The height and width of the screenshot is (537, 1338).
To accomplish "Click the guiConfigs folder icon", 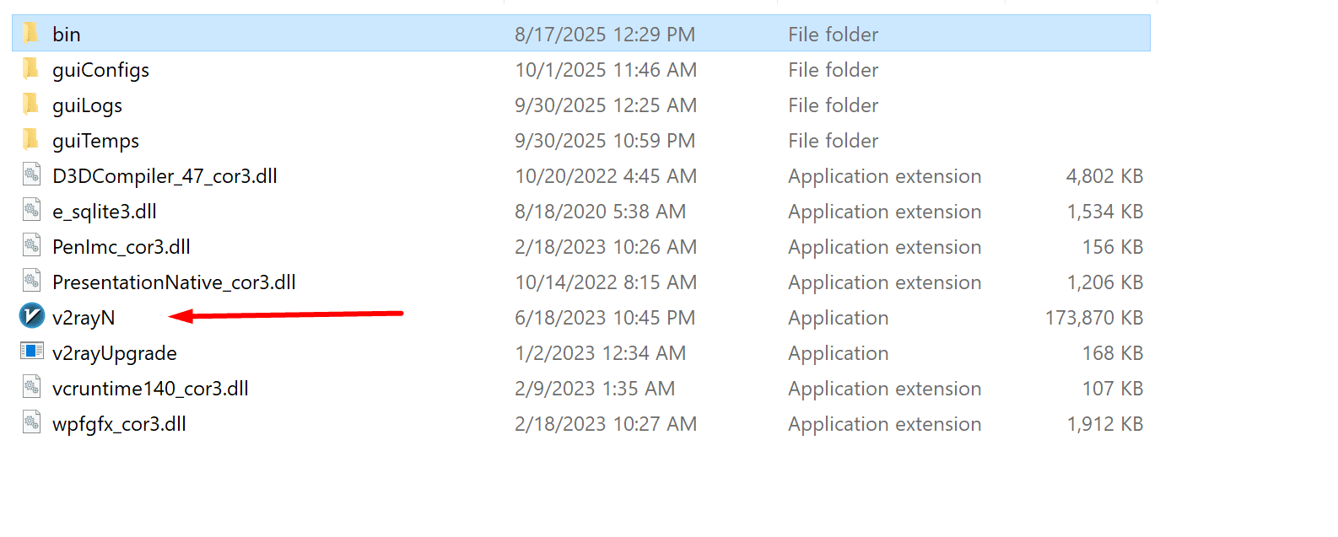I will pyautogui.click(x=32, y=68).
